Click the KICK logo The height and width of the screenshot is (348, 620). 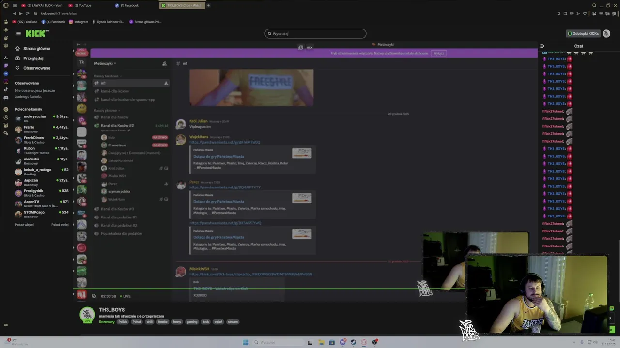pyautogui.click(x=37, y=33)
